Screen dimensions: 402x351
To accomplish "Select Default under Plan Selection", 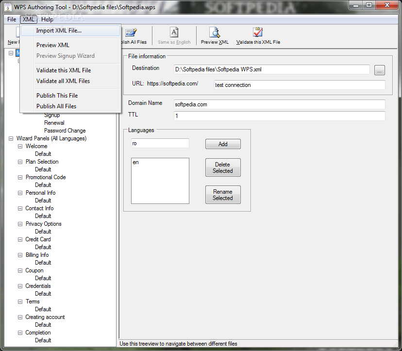I will [43, 169].
